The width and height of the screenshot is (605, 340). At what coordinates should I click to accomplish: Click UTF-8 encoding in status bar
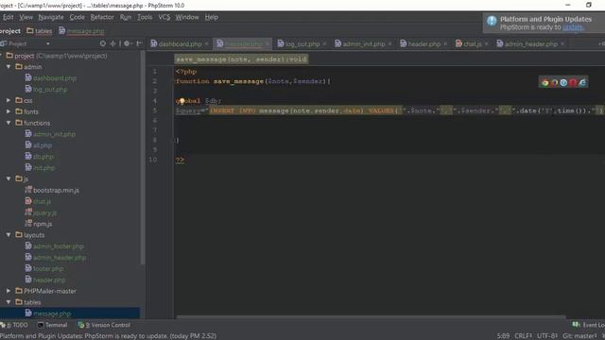coord(547,336)
